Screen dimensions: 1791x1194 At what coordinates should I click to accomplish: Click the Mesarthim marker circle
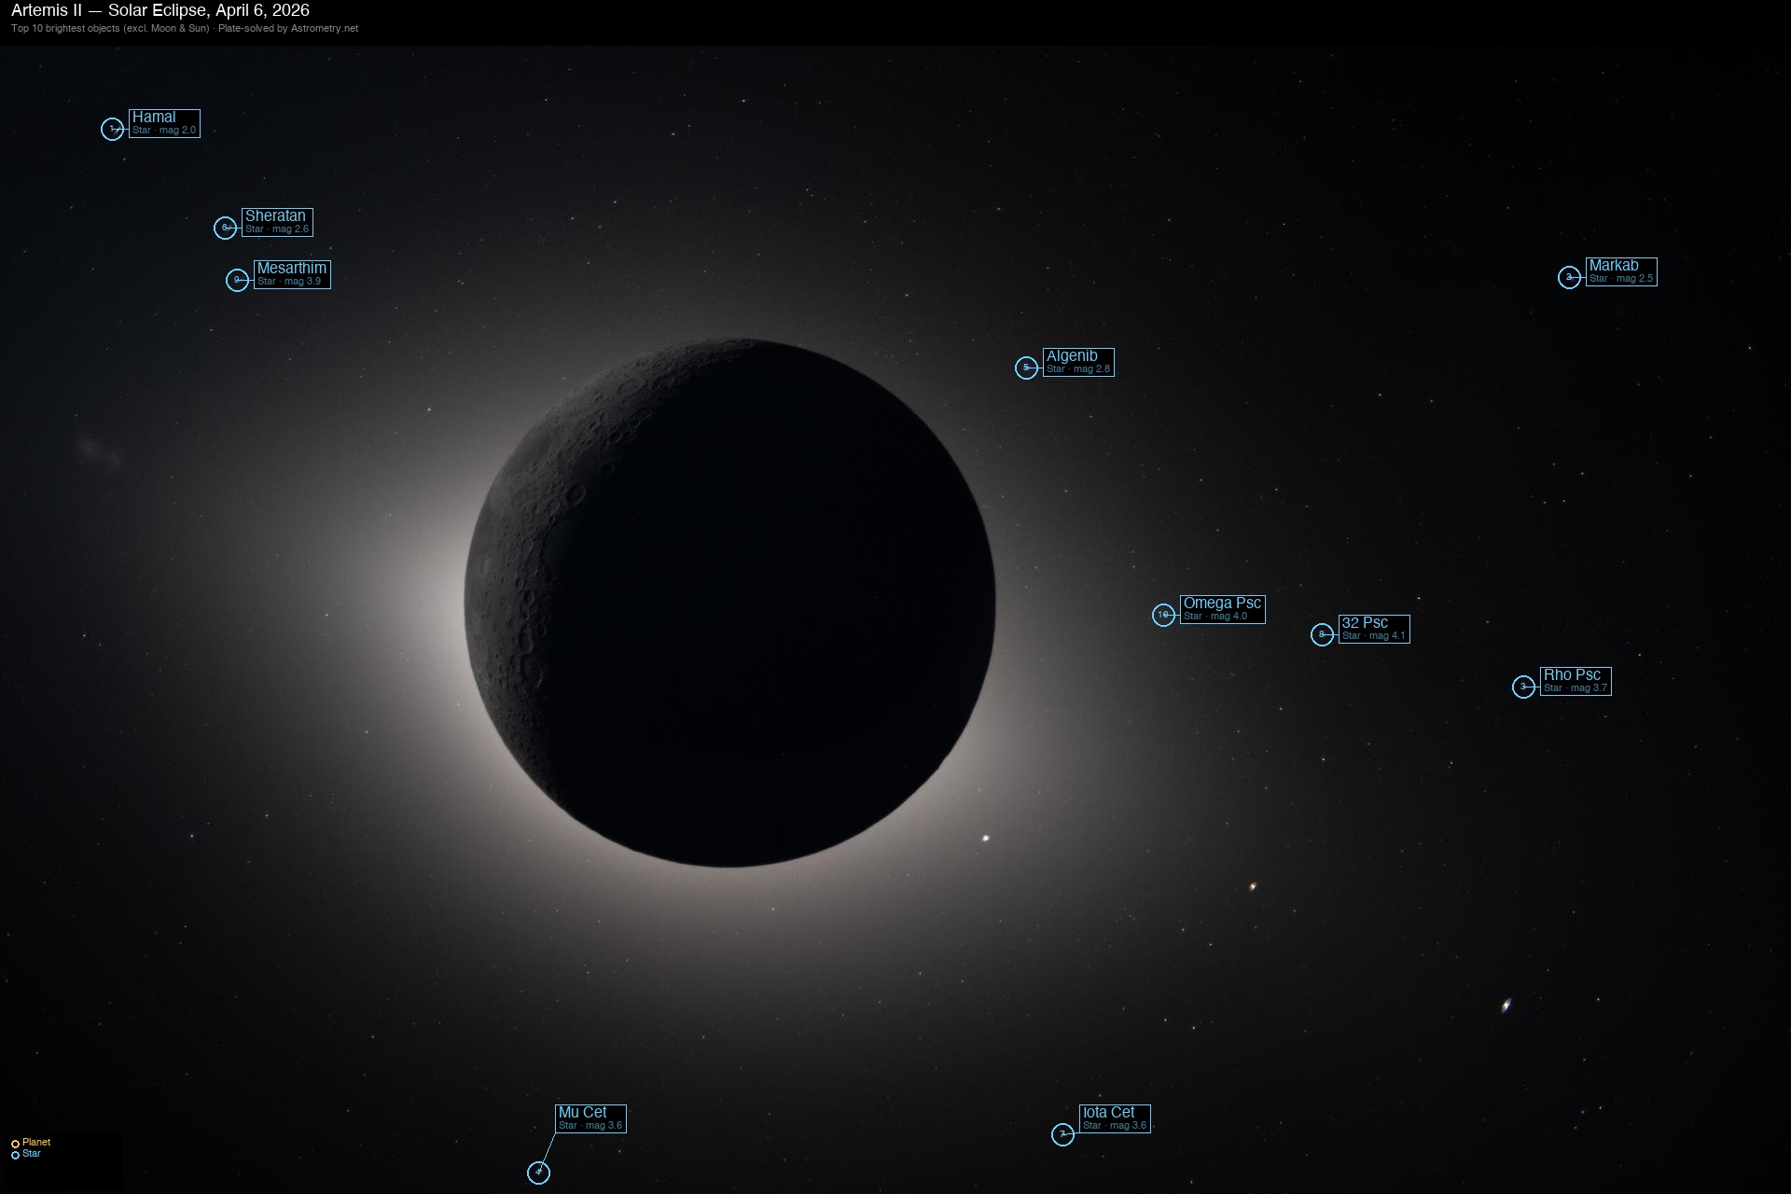click(238, 279)
